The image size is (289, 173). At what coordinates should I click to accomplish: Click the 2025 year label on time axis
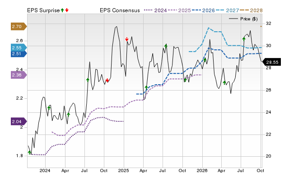click(123, 170)
